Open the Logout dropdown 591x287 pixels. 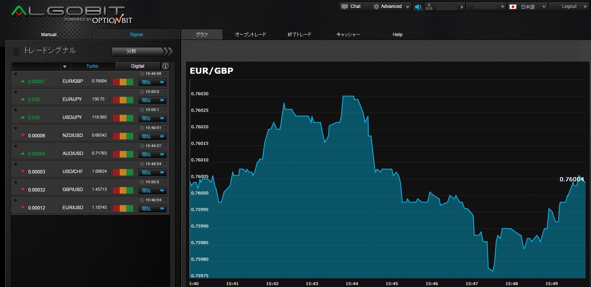point(569,6)
